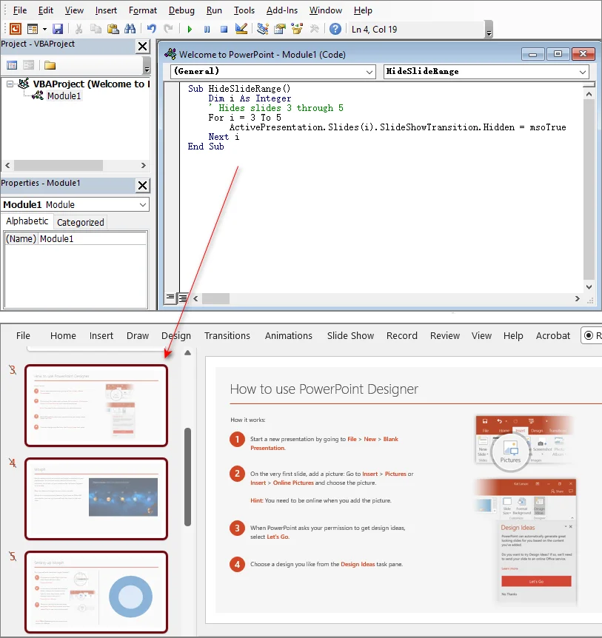Image resolution: width=602 pixels, height=638 pixels.
Task: Open the Project Explorer toolbar icon
Action: coord(263,29)
